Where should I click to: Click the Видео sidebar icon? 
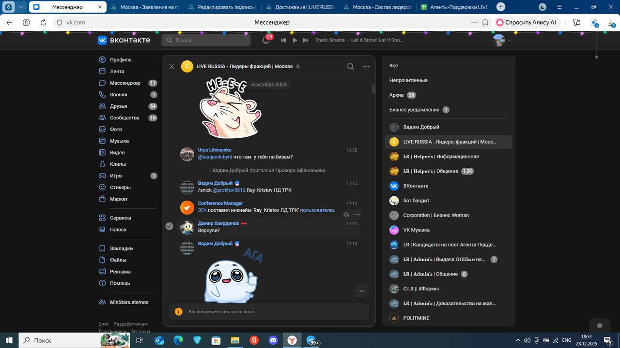tap(102, 153)
